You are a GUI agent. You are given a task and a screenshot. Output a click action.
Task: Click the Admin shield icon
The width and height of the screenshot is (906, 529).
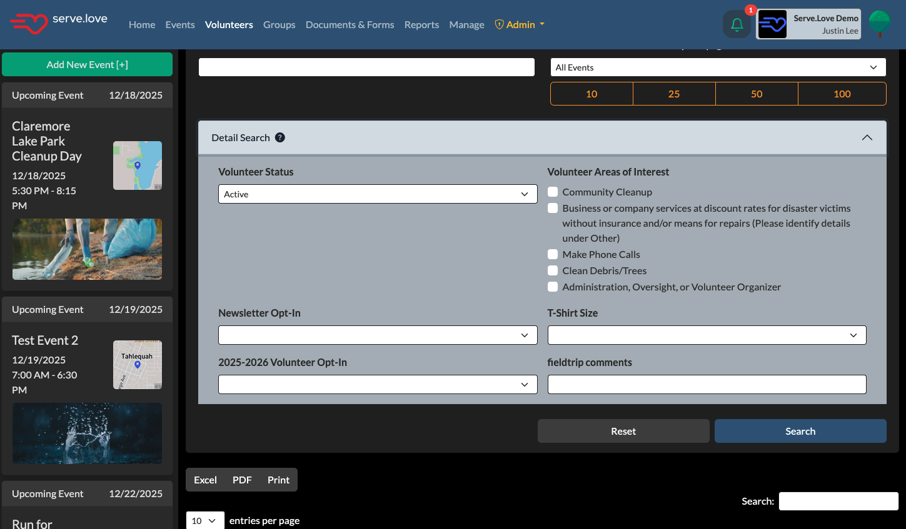[499, 24]
